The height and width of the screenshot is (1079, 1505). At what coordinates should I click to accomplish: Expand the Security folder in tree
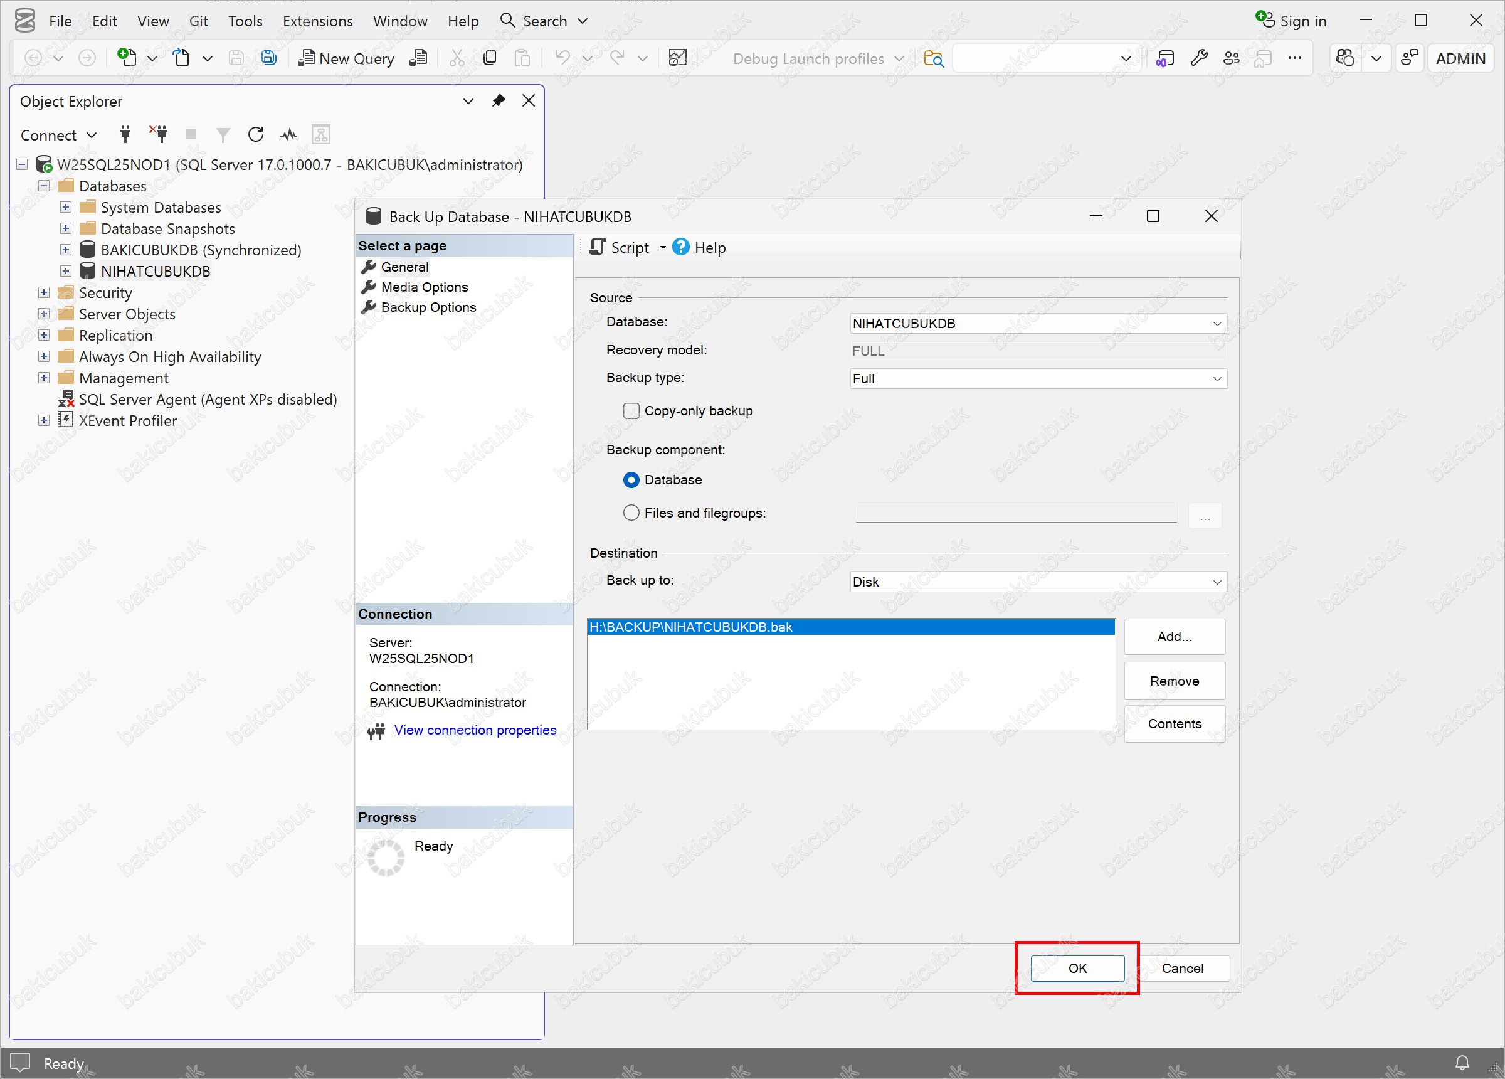44,293
